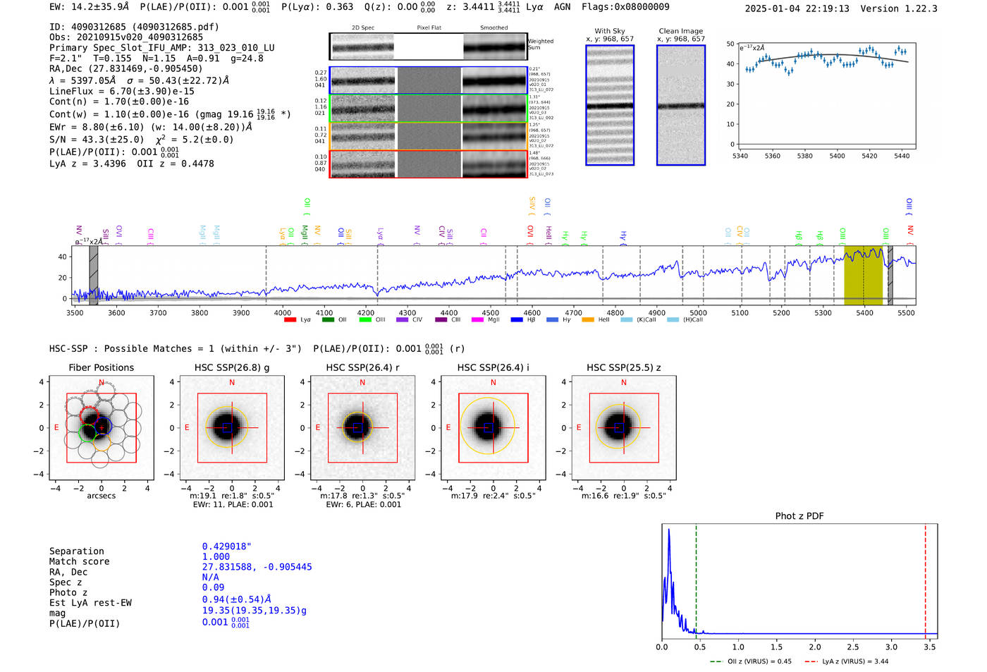Select the rest-EW value 0.94(±0.54)Å
The width and height of the screenshot is (987, 672).
coord(237,599)
